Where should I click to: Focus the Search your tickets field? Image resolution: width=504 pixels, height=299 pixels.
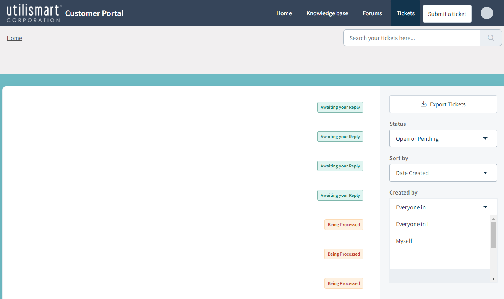point(412,38)
